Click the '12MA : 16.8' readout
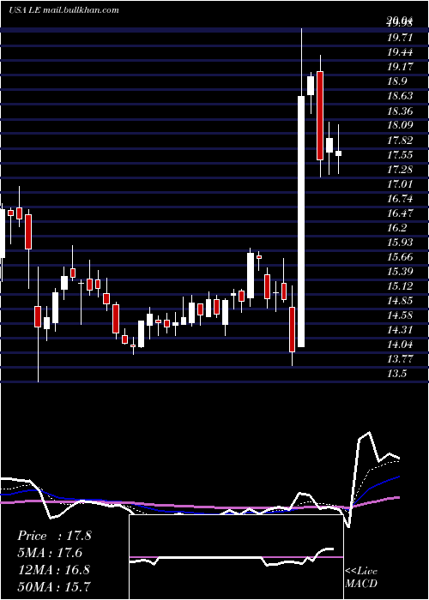The height and width of the screenshot is (600, 429). pyautogui.click(x=54, y=570)
